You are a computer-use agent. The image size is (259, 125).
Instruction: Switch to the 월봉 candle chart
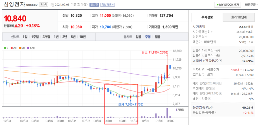(157, 37)
